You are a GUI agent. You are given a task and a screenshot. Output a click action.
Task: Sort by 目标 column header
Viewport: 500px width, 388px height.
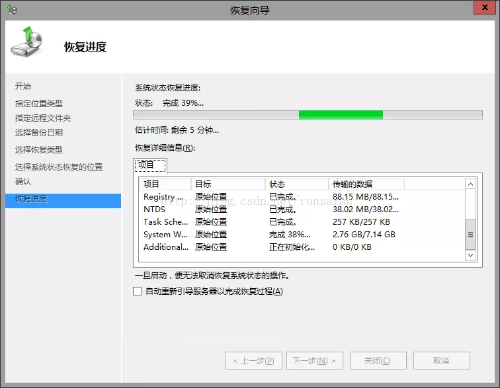pyautogui.click(x=228, y=184)
